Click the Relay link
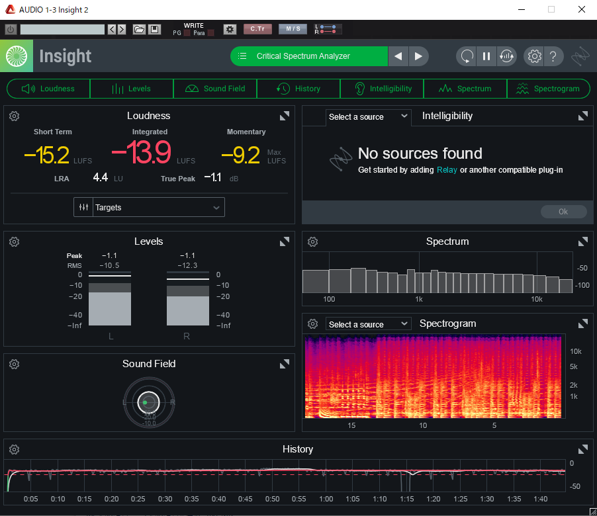Viewport: 597px width, 516px height. [447, 170]
